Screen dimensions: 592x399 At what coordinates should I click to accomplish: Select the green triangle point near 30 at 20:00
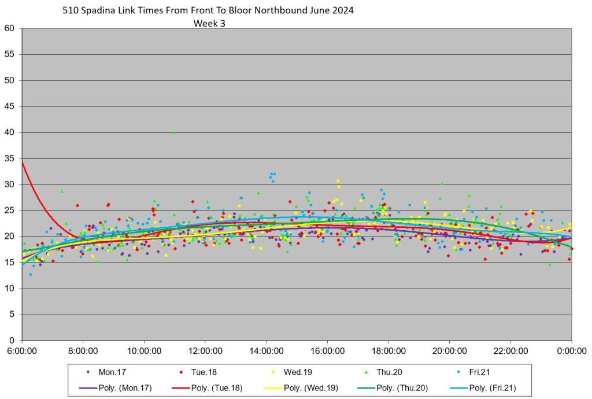[x=442, y=184]
